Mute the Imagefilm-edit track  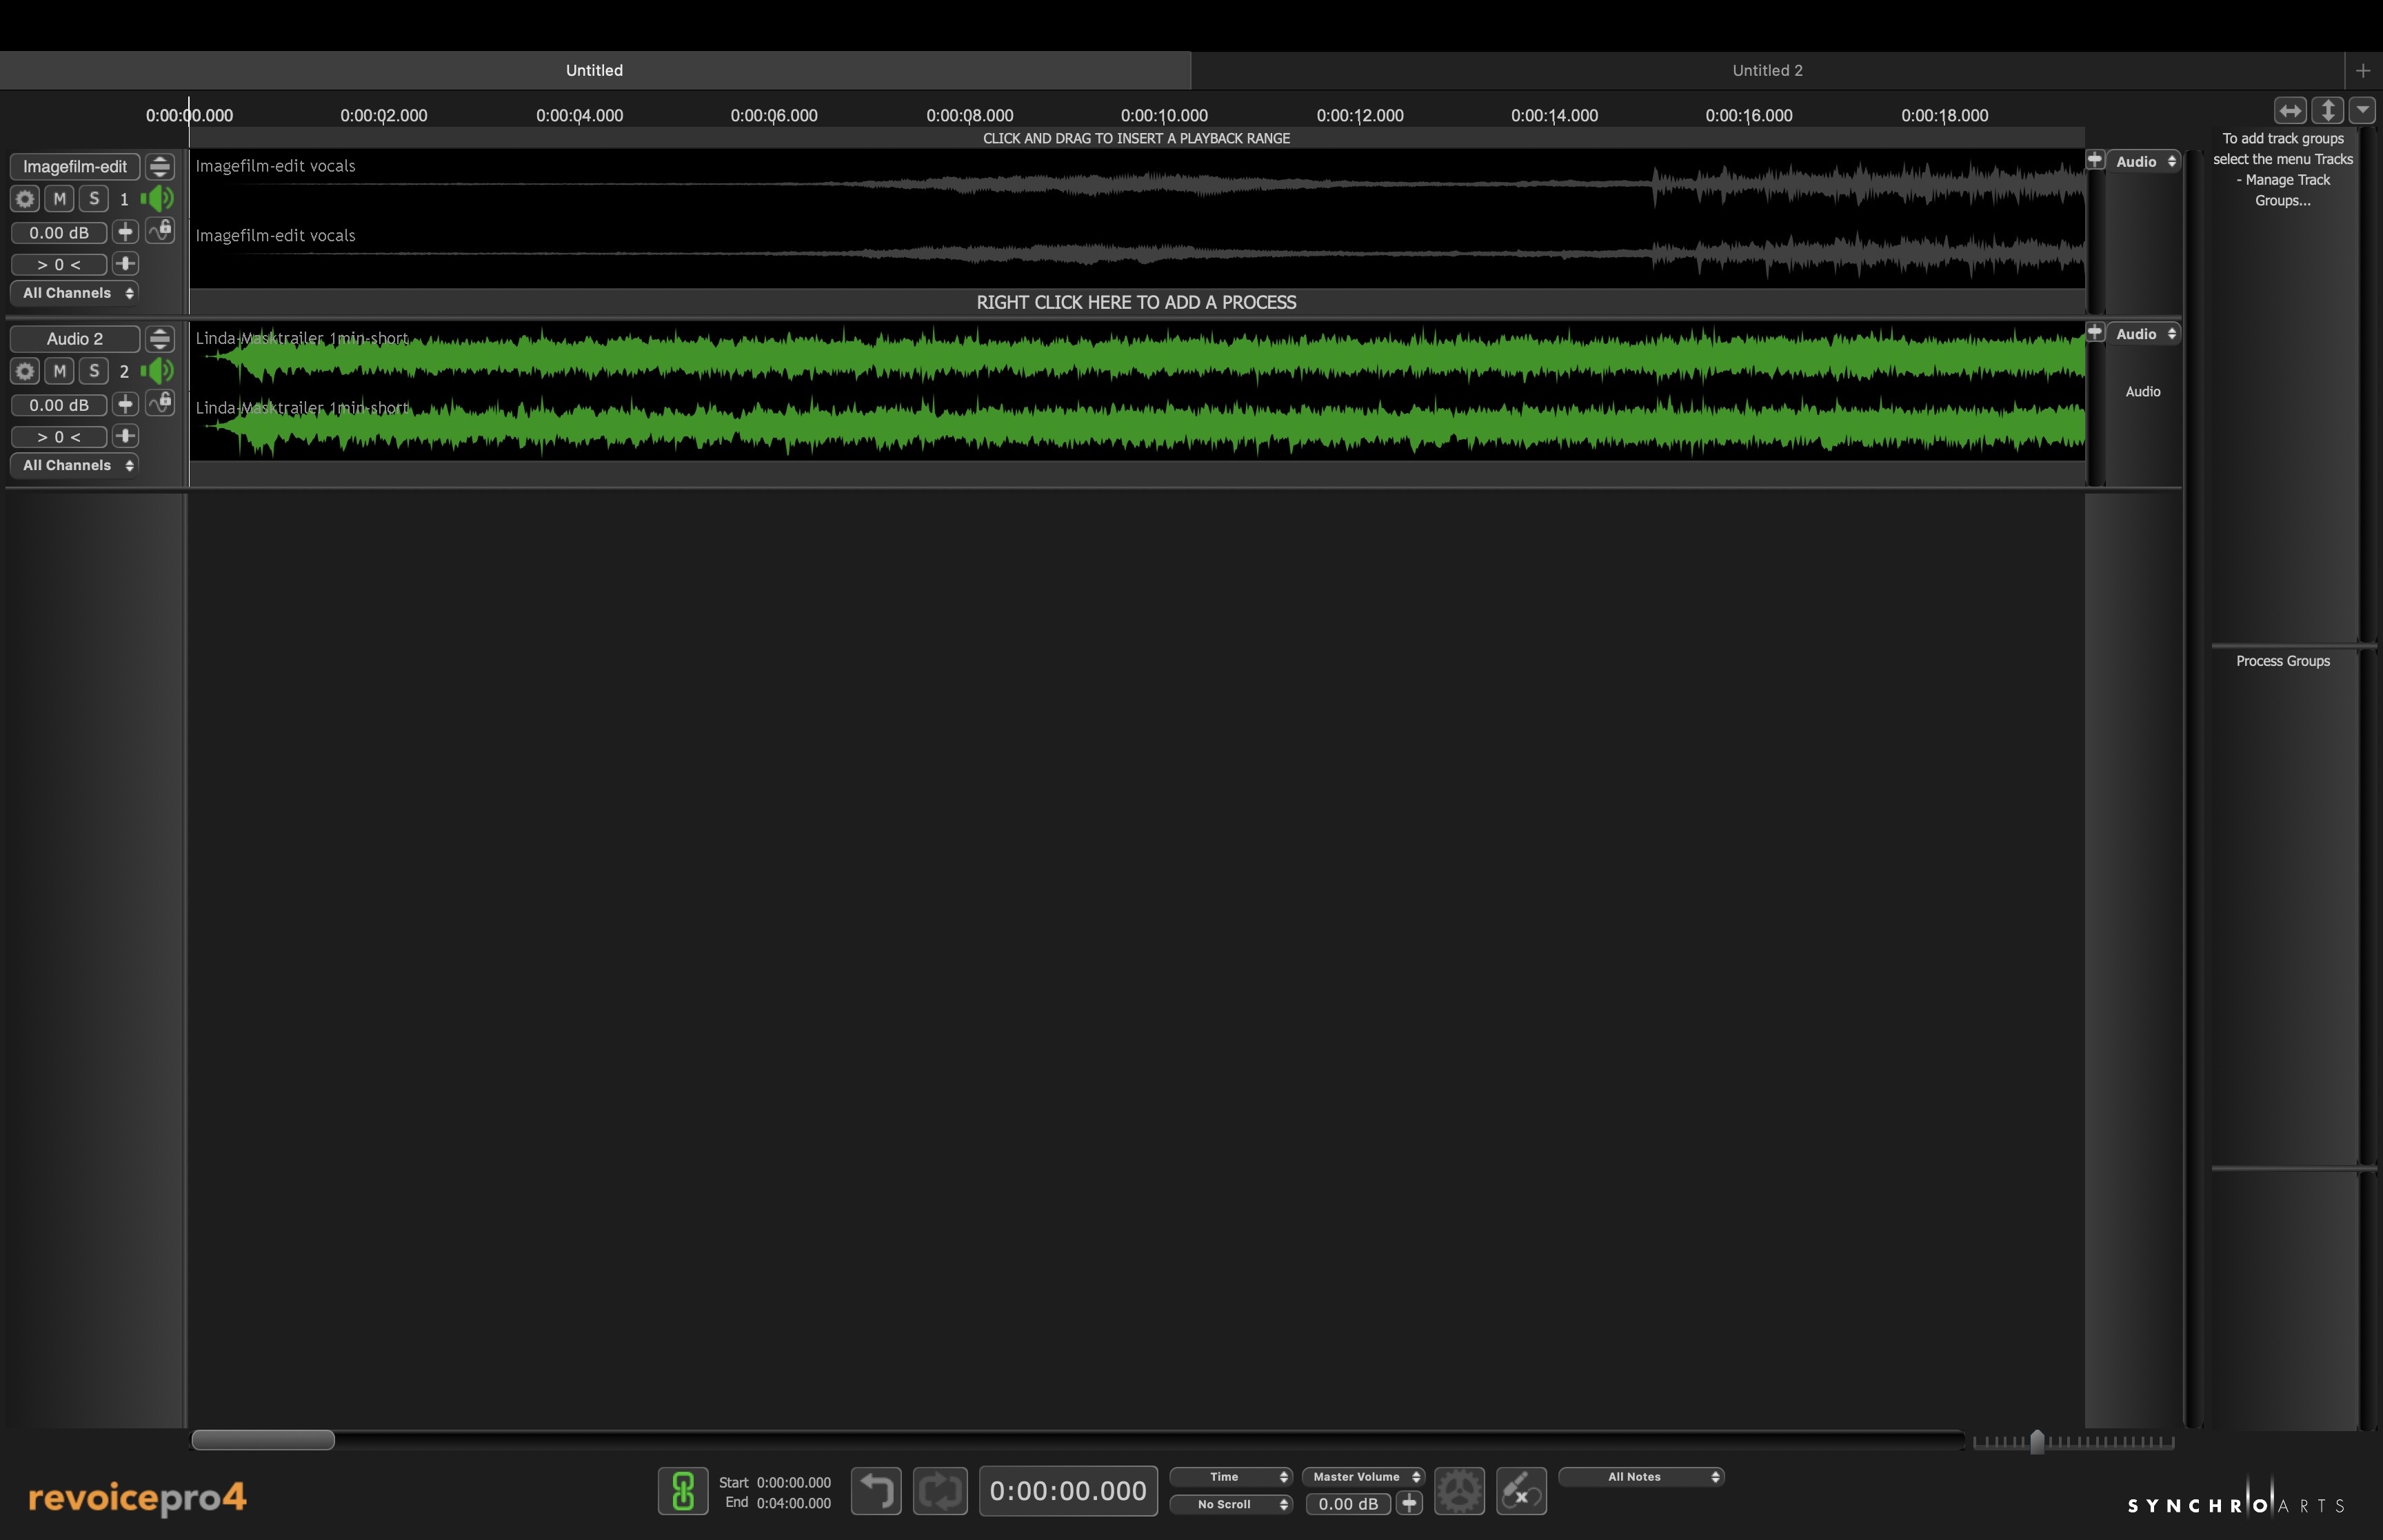tap(59, 199)
